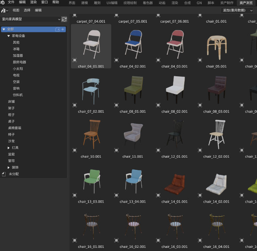257x251 pixels.
Task: Open the 文件 menu
Action: [x=11, y=2]
